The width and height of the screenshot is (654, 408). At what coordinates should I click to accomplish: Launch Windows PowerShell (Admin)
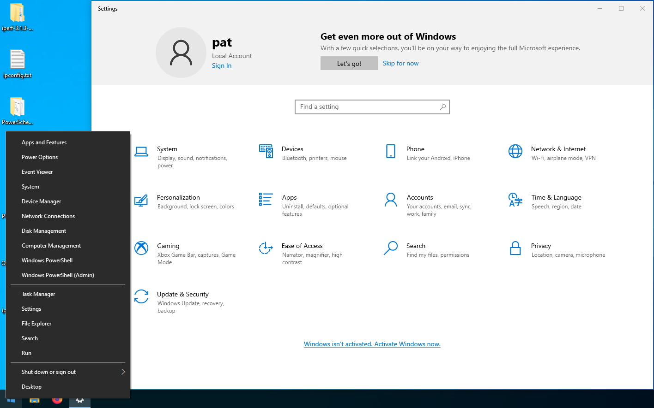click(68, 275)
